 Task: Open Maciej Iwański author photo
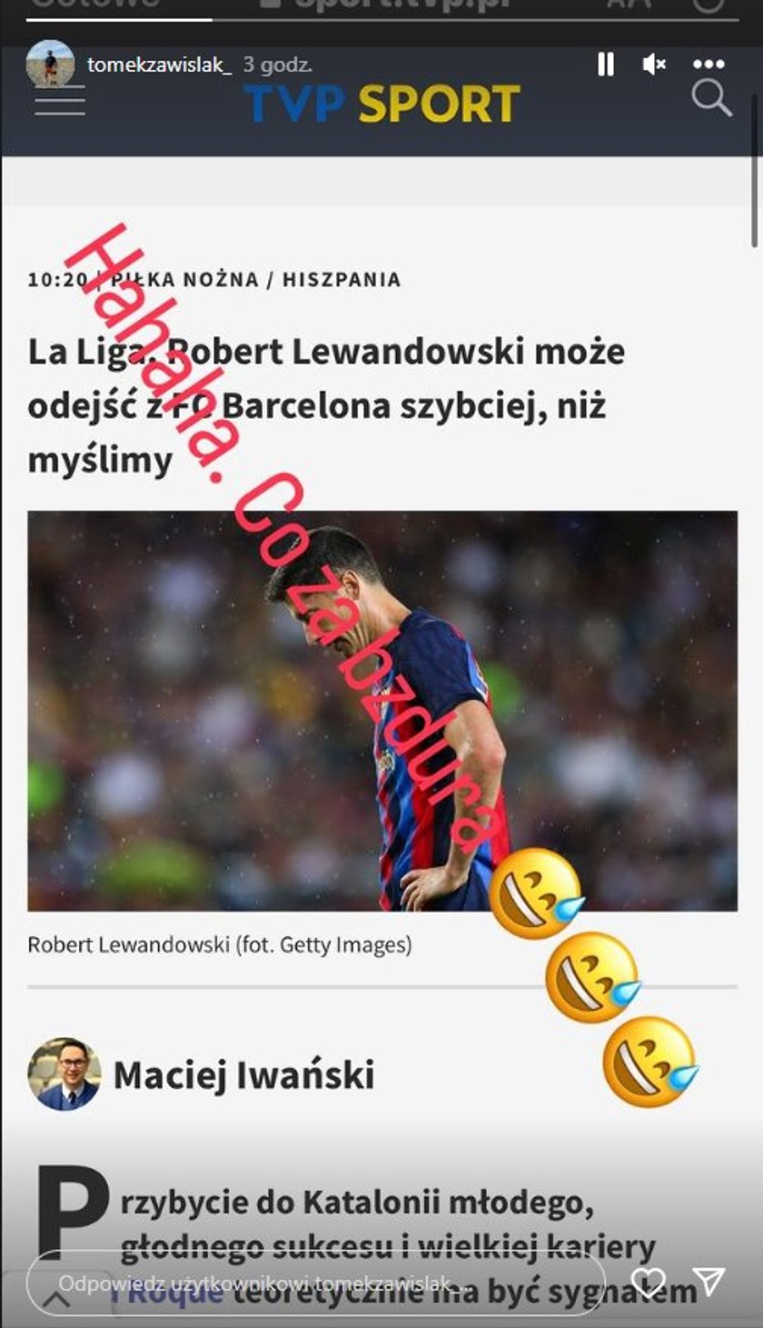click(x=64, y=1074)
